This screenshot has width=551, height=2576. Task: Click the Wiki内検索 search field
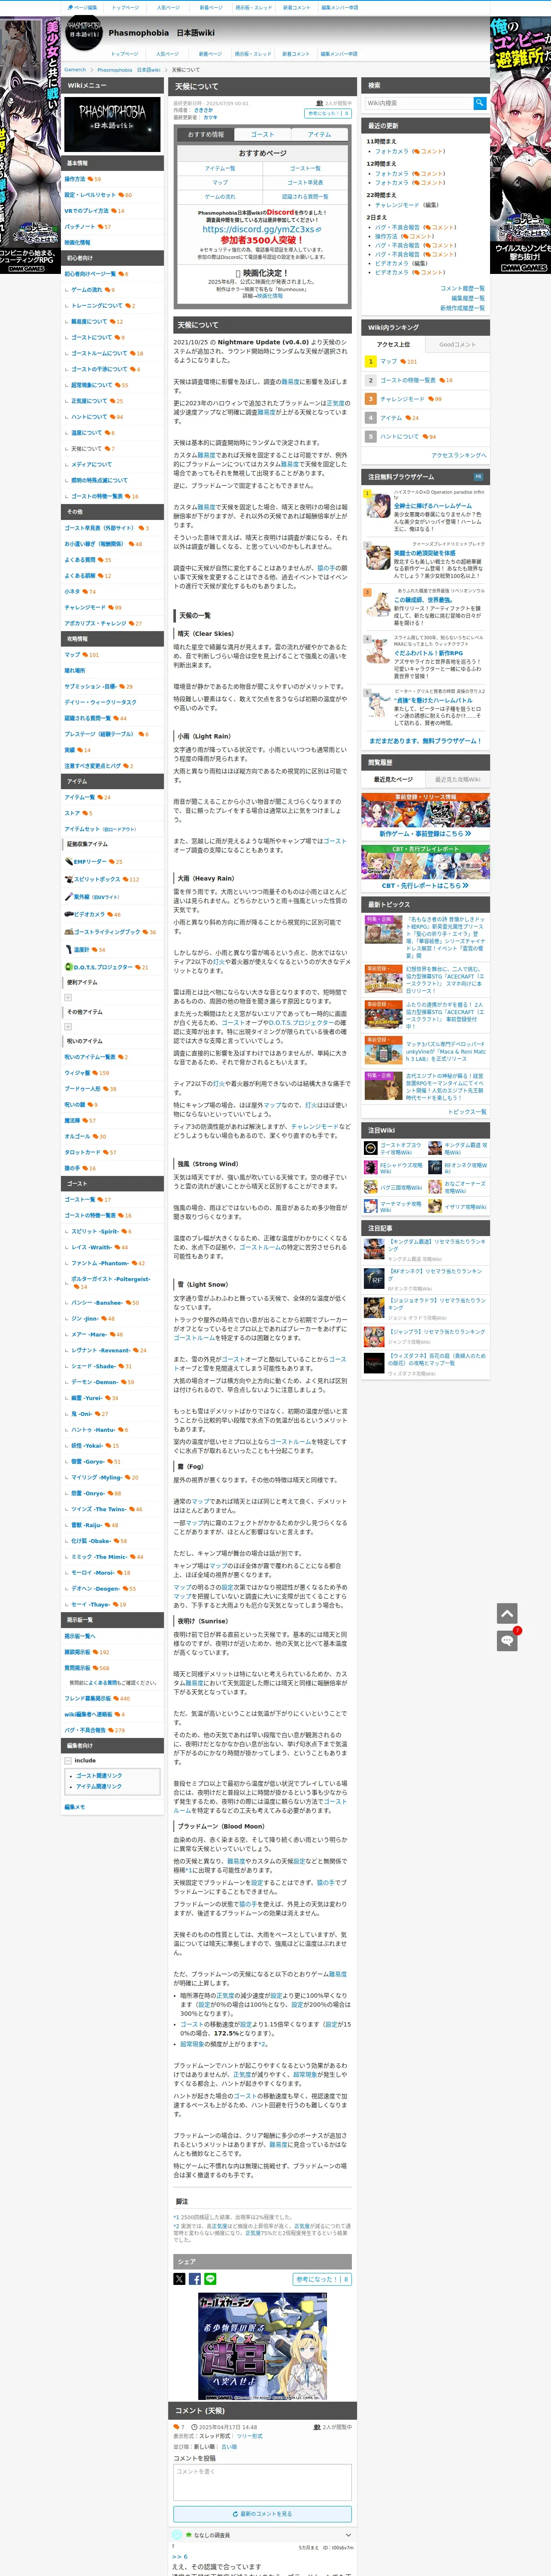click(x=418, y=103)
